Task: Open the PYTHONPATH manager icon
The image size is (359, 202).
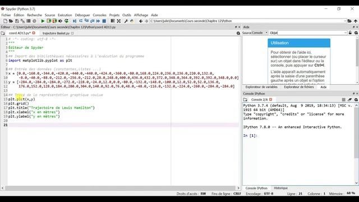Action: 132,21
